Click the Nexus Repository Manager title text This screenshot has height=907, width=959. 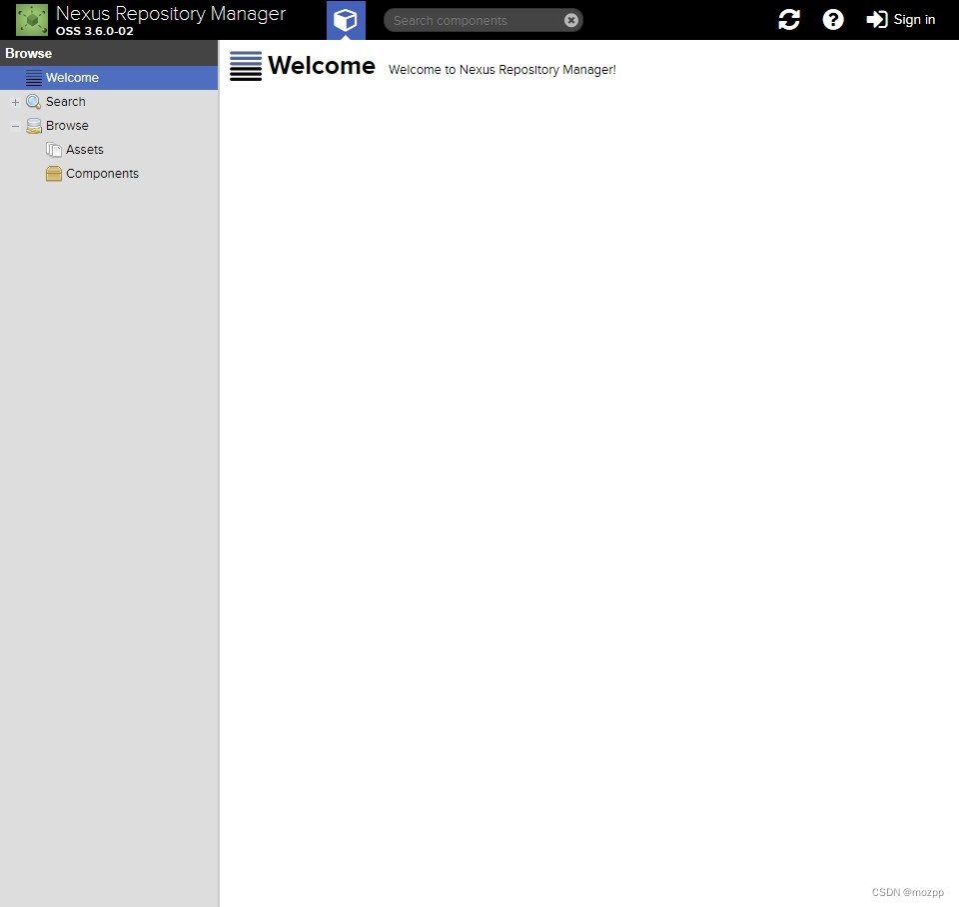171,13
